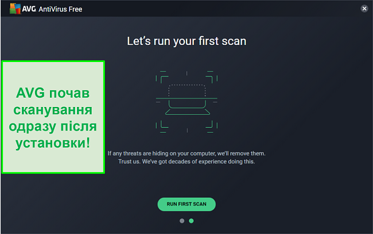Click the "AntiVirus Free" title text

click(60, 9)
